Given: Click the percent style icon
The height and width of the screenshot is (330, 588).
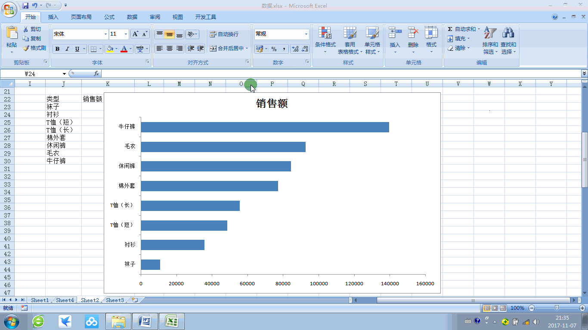Looking at the screenshot, I should tap(274, 49).
